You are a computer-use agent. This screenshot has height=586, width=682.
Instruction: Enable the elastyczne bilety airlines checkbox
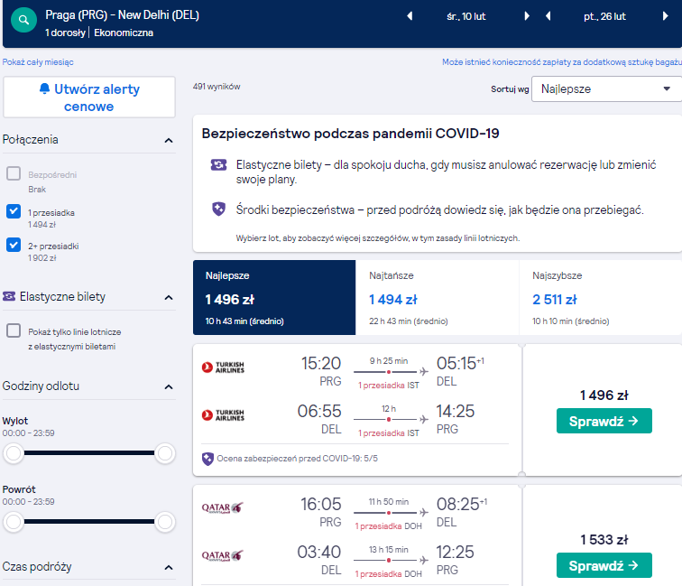pyautogui.click(x=14, y=330)
